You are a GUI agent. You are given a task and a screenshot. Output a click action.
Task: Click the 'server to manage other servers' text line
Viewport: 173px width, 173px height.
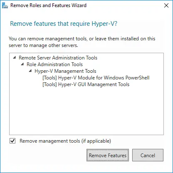(x=43, y=45)
